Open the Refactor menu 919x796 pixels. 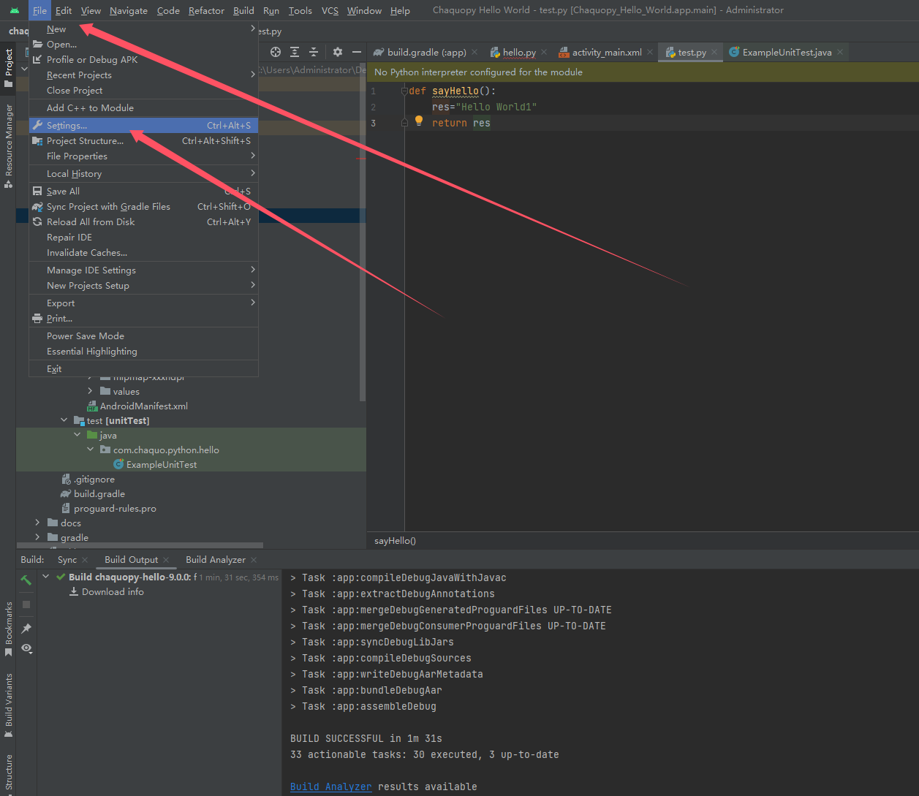tap(206, 10)
